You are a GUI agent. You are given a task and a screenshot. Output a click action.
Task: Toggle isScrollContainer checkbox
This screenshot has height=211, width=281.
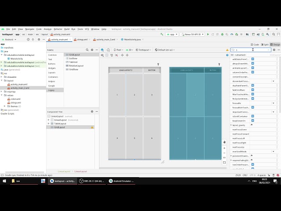coord(253,116)
